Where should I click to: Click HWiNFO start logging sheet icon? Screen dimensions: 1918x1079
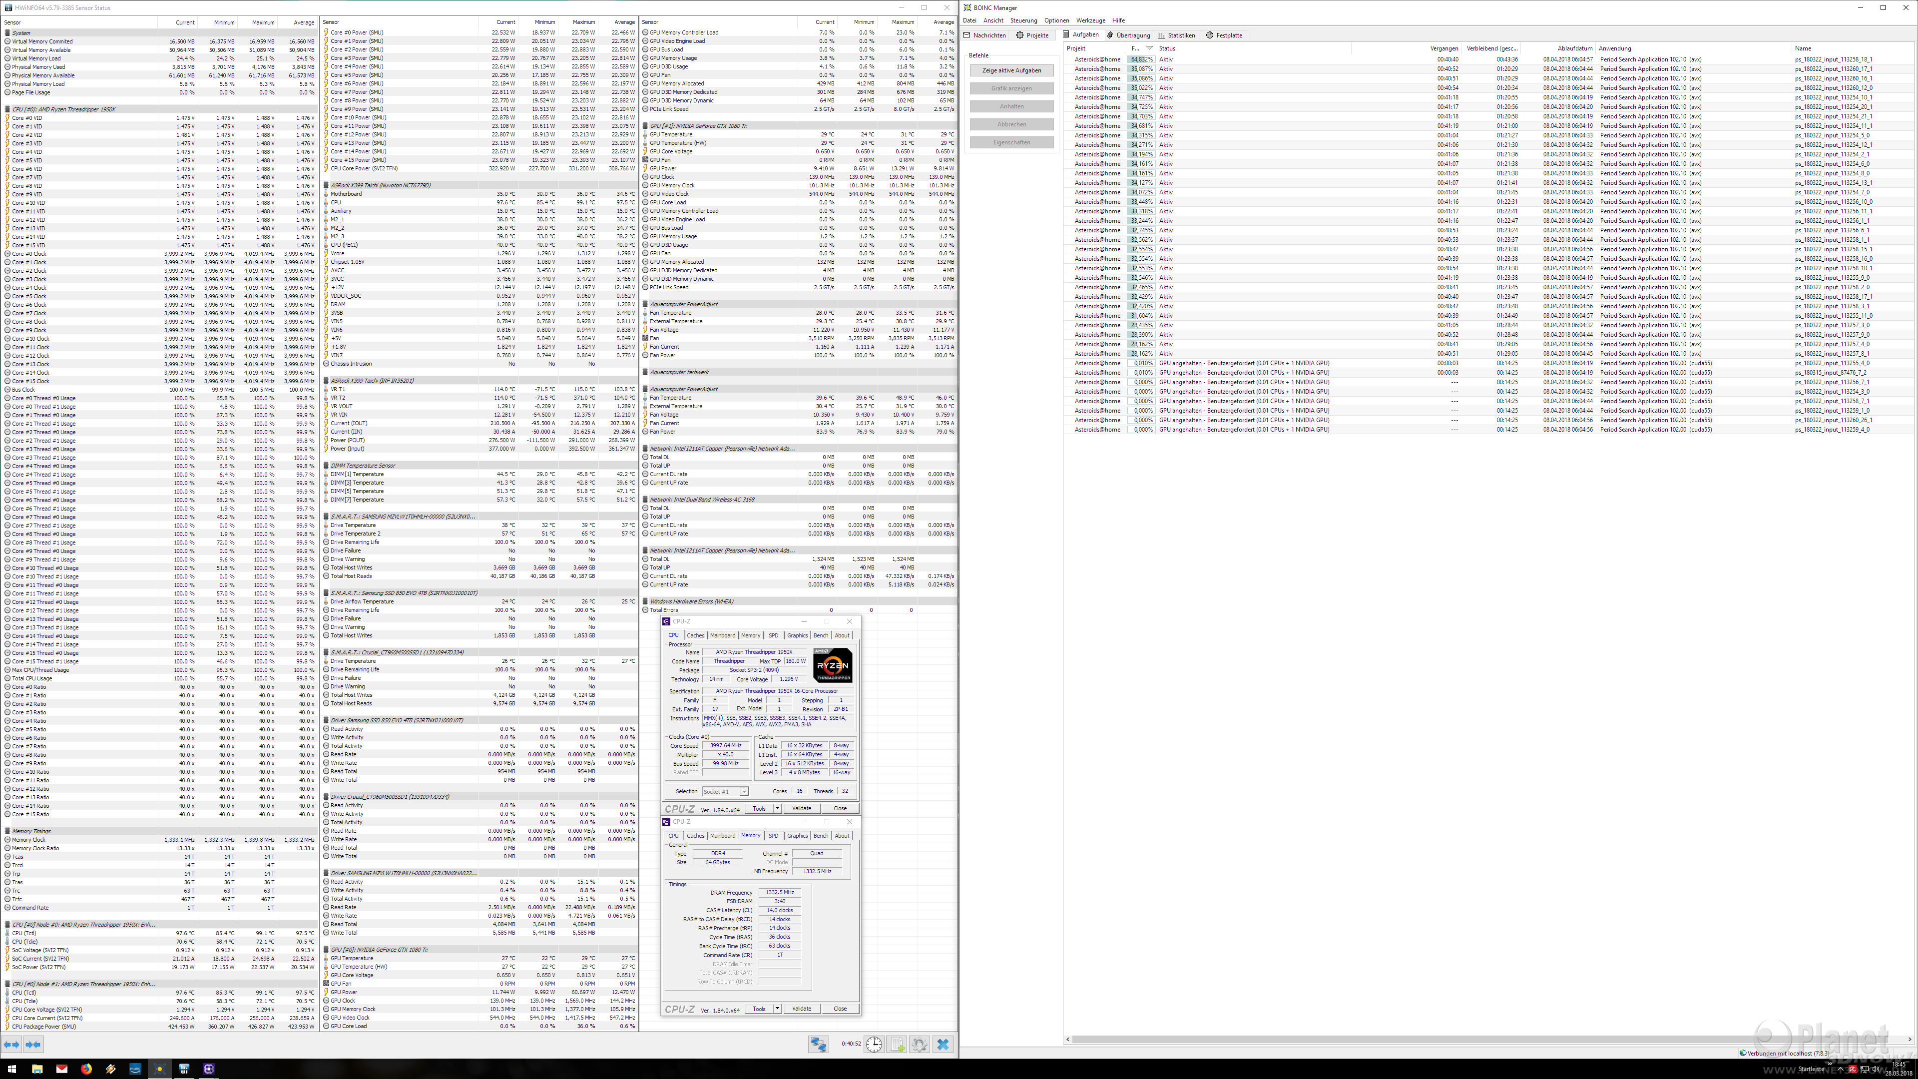(x=897, y=1045)
